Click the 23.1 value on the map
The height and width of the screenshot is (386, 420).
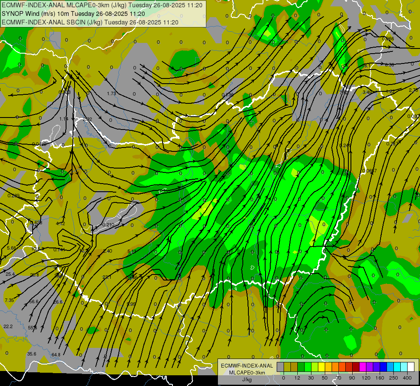[x=107, y=277]
